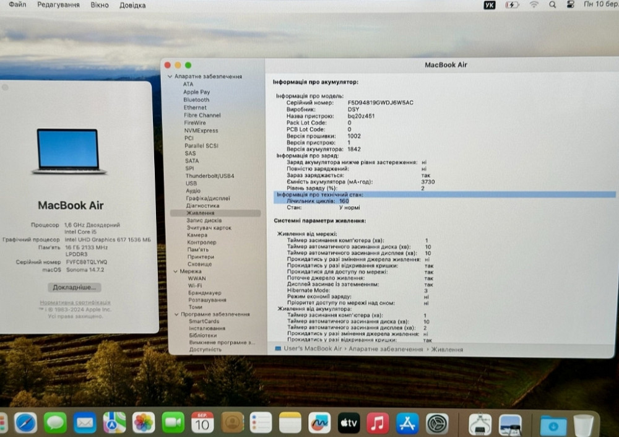
Task: Open Spotlight search from the menu bar
Action: 552,5
